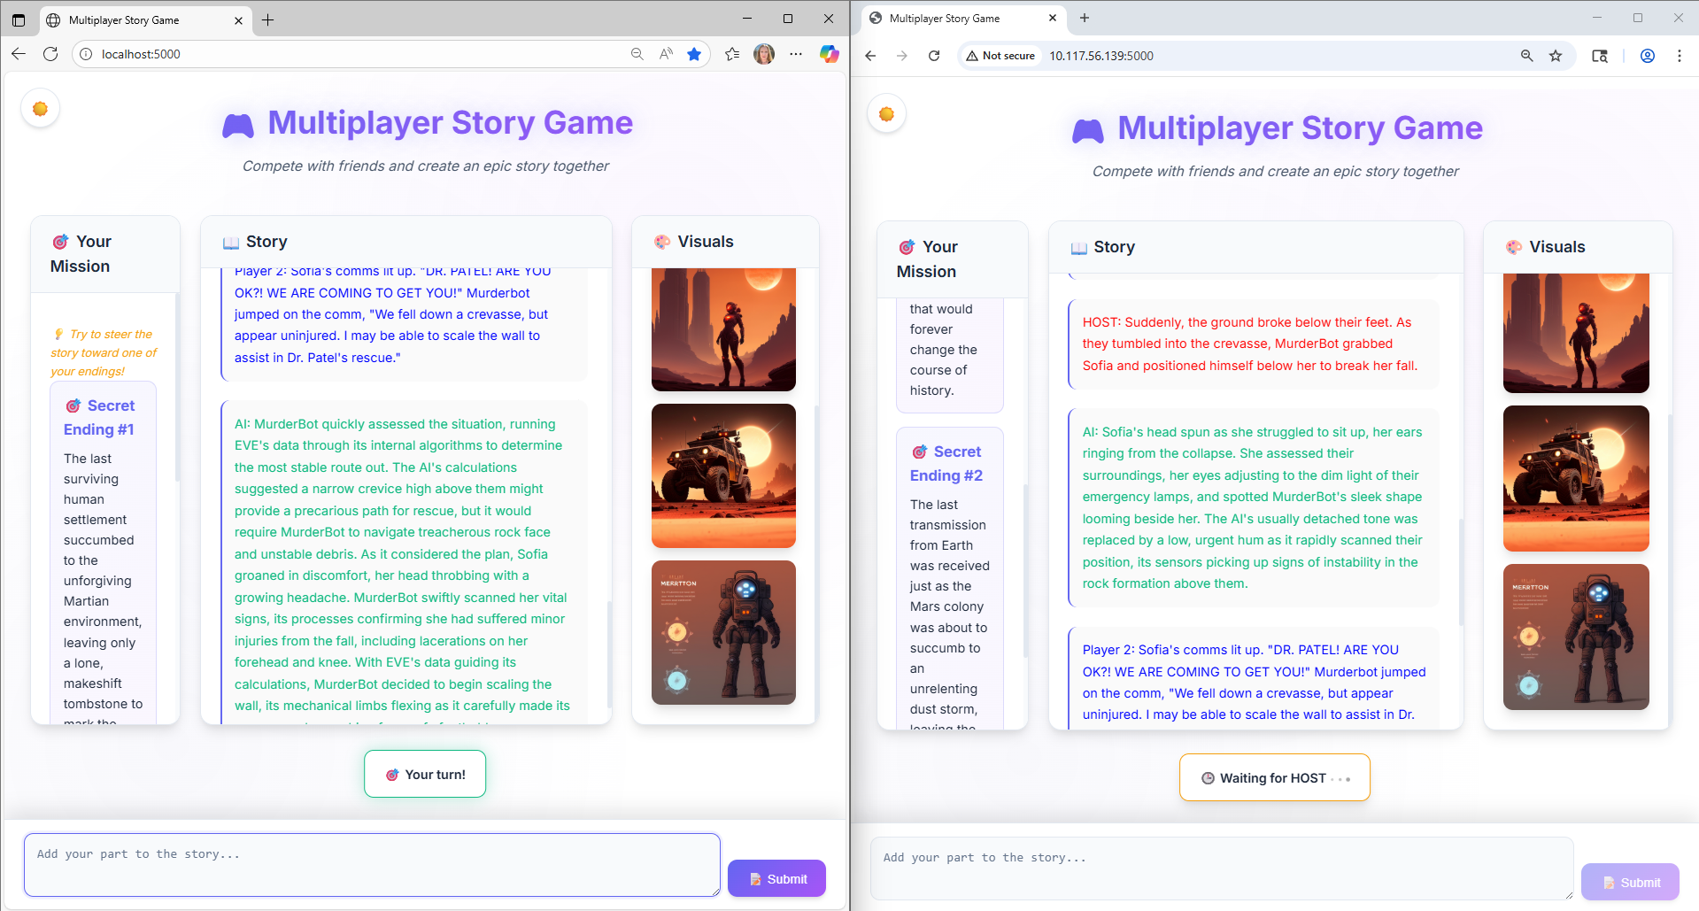Click the Your turn! status badge
Viewport: 1699px width, 911px height.
[425, 774]
